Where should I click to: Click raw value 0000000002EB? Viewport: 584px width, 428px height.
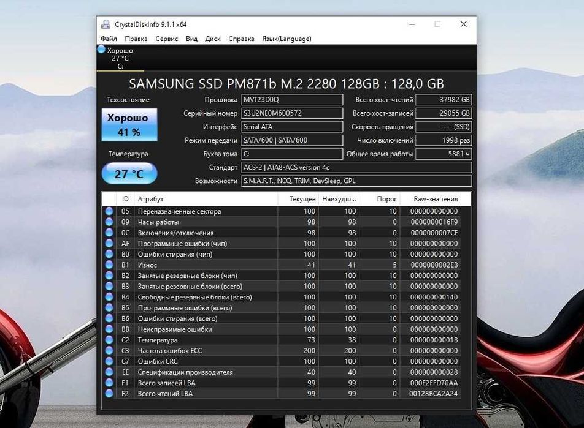tap(434, 265)
